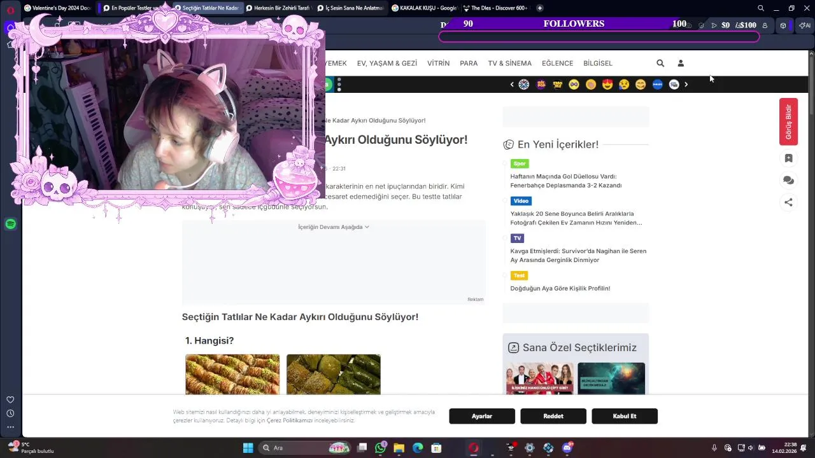Click the share icon on right rail
The height and width of the screenshot is (458, 815).
(788, 202)
